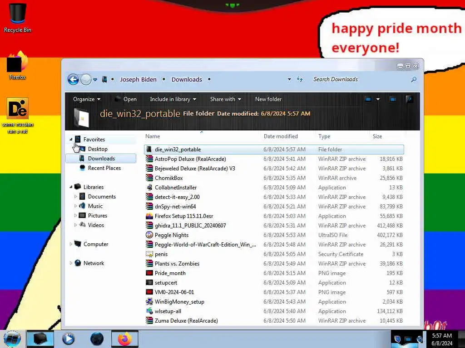Select dnSpy-net-win64 archive icon
The image size is (465, 348).
[x=149, y=206]
